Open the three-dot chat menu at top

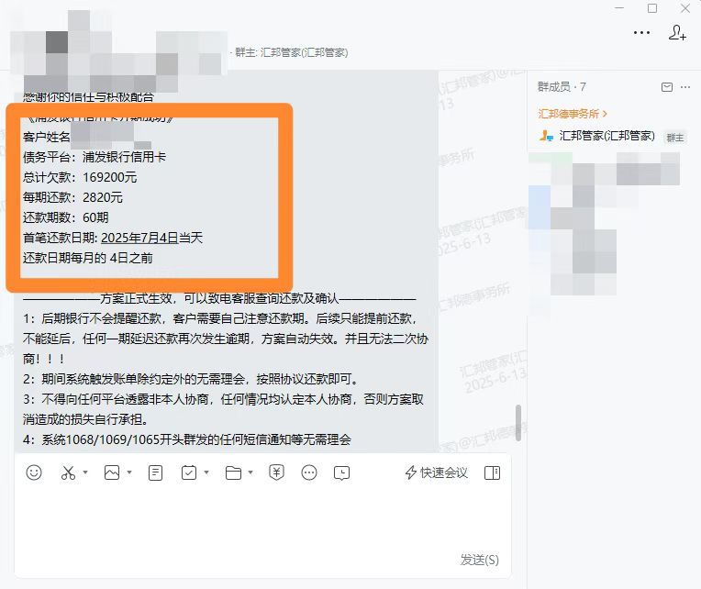(641, 33)
